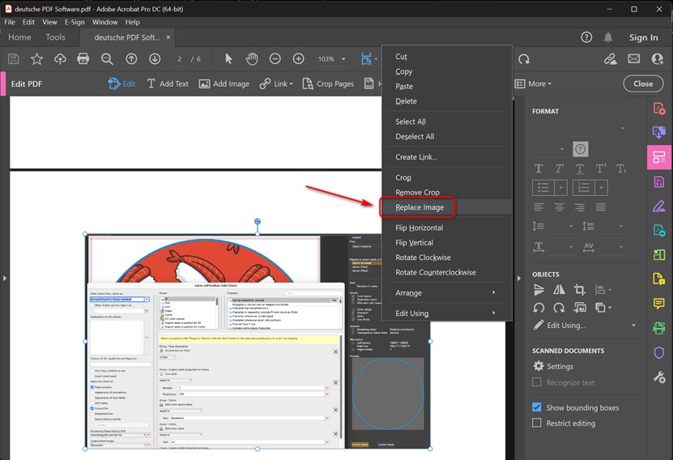Choose Rotate Clockwise menu entry

pyautogui.click(x=447, y=258)
